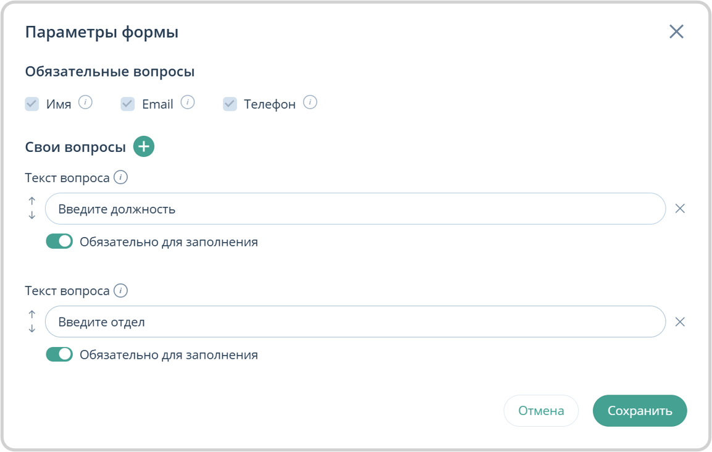Disable required toggle for должность question
This screenshot has width=712, height=452.
59,241
